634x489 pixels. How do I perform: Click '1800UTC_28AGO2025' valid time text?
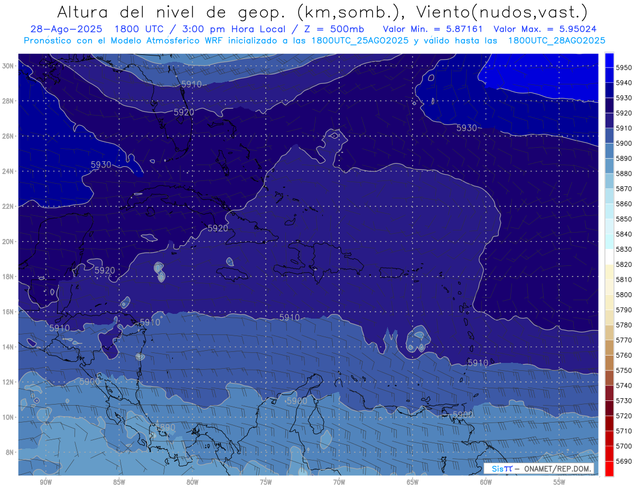click(556, 41)
